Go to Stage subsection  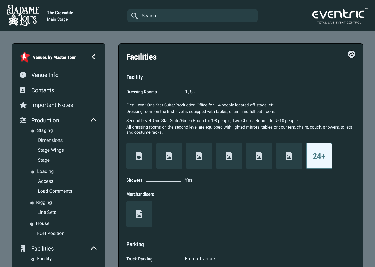click(x=44, y=160)
